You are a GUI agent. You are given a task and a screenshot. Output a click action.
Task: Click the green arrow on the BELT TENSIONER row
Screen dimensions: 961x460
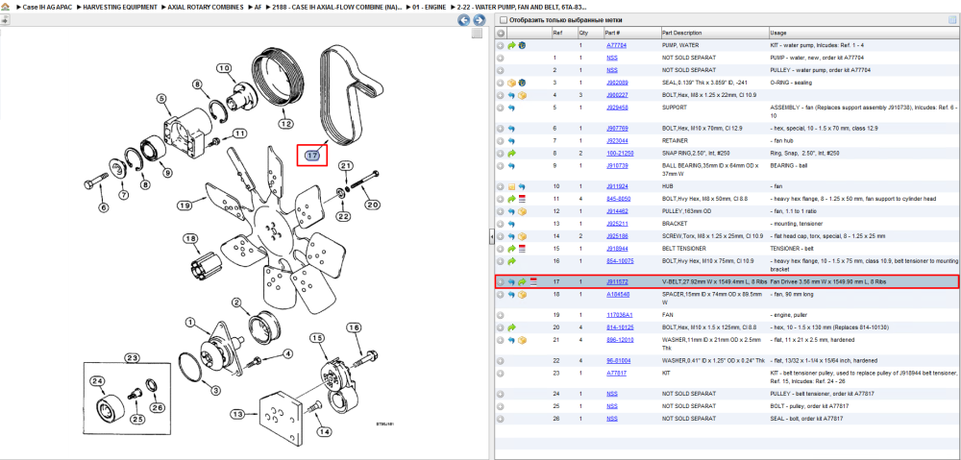tap(511, 249)
